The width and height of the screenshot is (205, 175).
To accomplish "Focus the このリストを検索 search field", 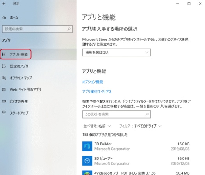I will pyautogui.click(x=116, y=114).
